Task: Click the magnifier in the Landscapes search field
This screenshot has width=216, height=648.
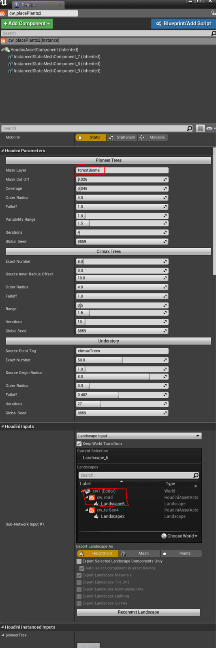Action: [196, 475]
